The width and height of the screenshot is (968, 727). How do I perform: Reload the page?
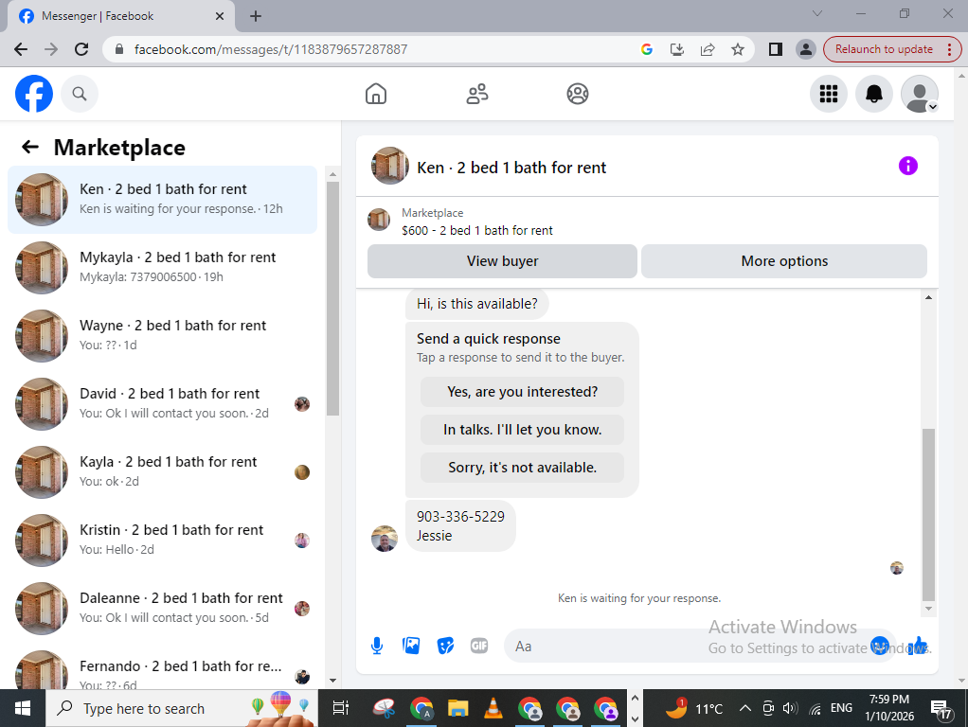click(81, 49)
